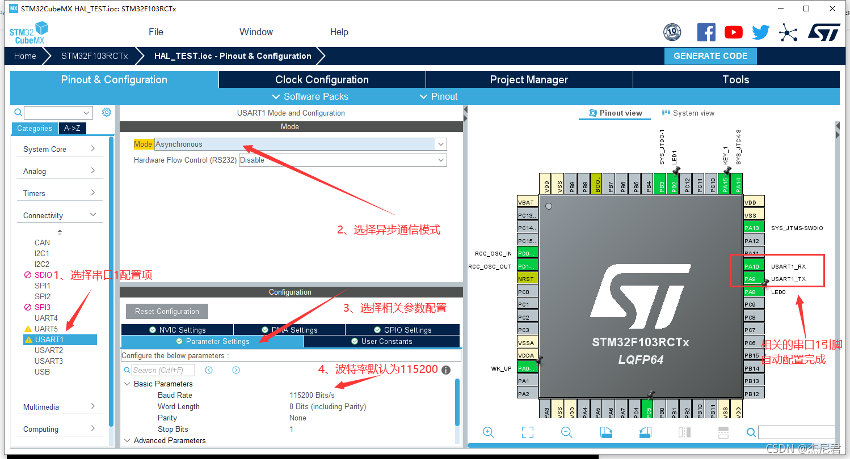Open the Pinout dropdown menu
The height and width of the screenshot is (459, 850).
pyautogui.click(x=439, y=96)
